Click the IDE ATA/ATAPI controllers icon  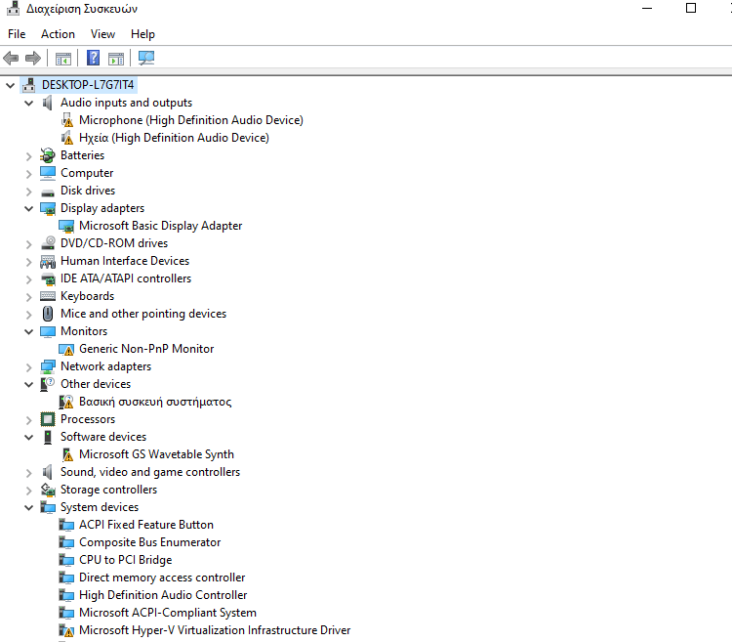(48, 278)
